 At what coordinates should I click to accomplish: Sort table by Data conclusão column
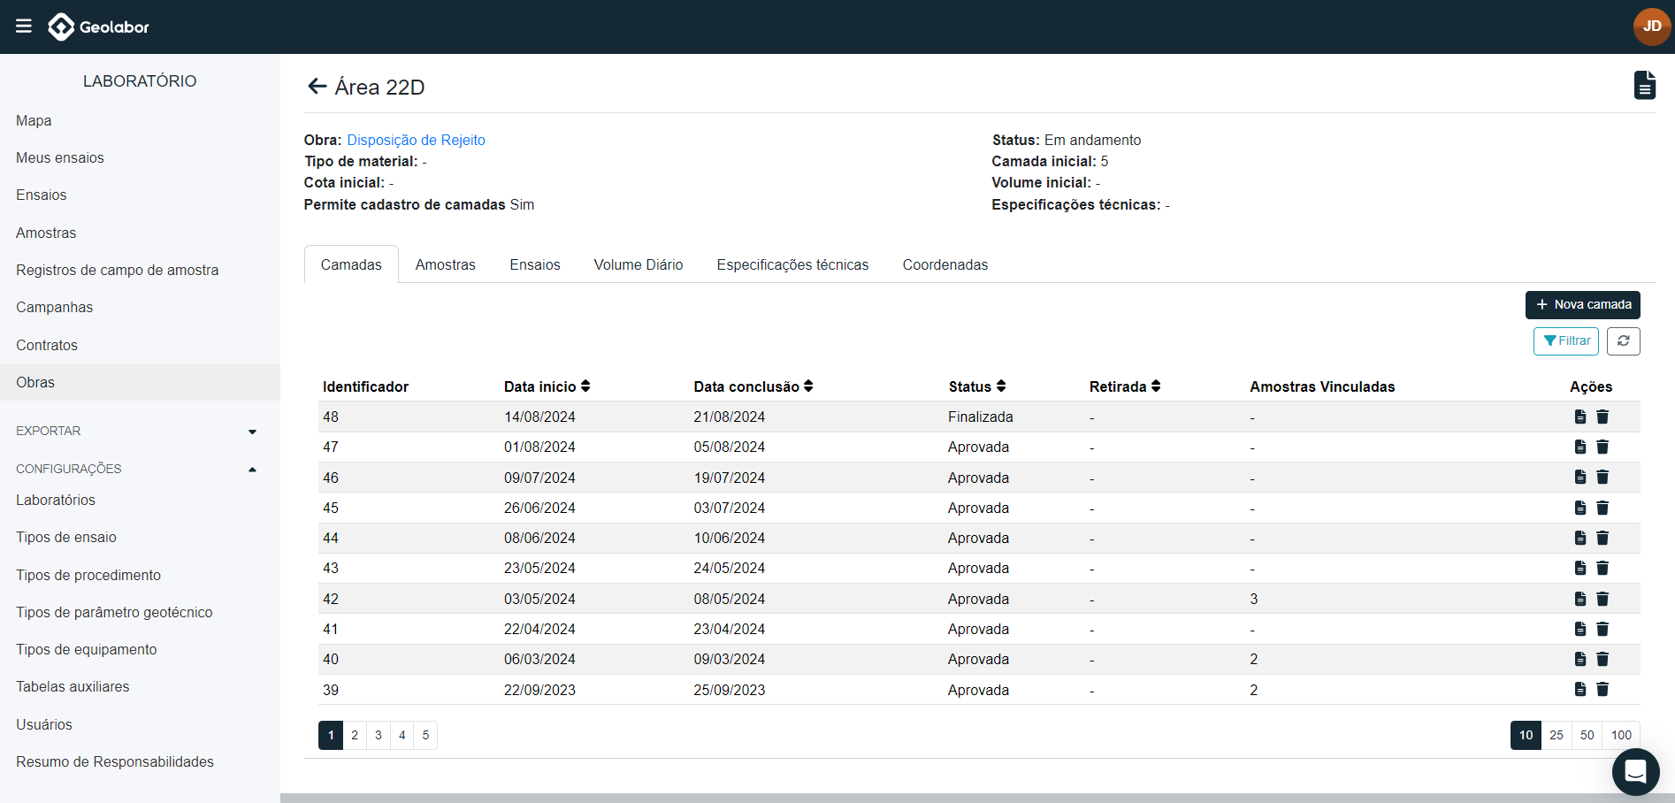click(x=808, y=386)
